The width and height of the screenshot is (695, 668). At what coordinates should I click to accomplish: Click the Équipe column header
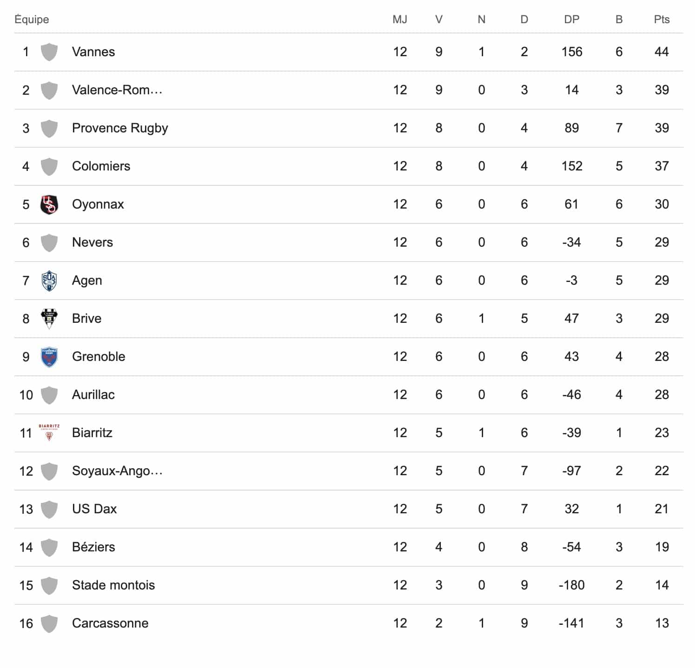point(32,20)
